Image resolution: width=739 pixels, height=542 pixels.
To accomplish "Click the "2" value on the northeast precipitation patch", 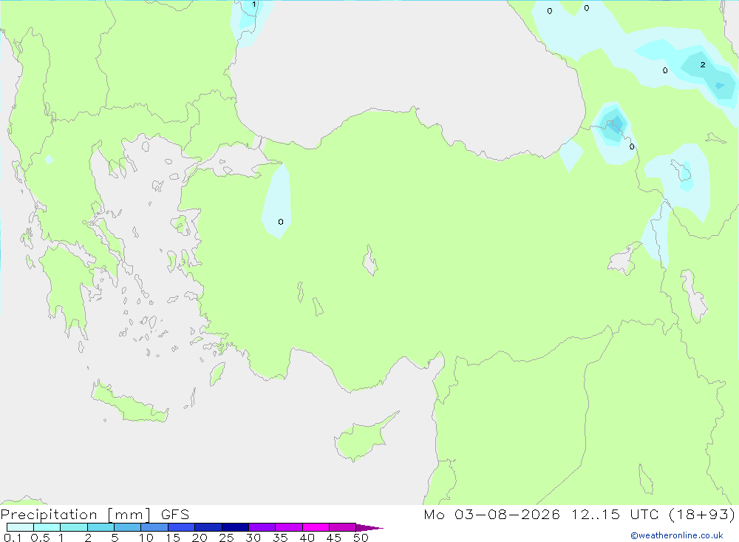I will (x=703, y=64).
